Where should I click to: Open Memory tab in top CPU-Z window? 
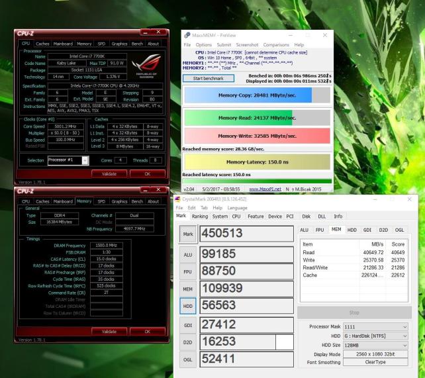pyautogui.click(x=84, y=44)
